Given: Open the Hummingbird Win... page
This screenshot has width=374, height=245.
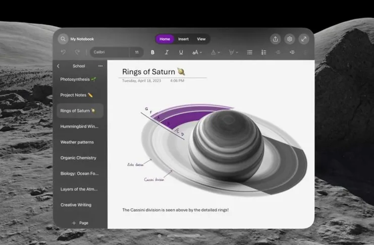Looking at the screenshot, I should click(x=80, y=127).
